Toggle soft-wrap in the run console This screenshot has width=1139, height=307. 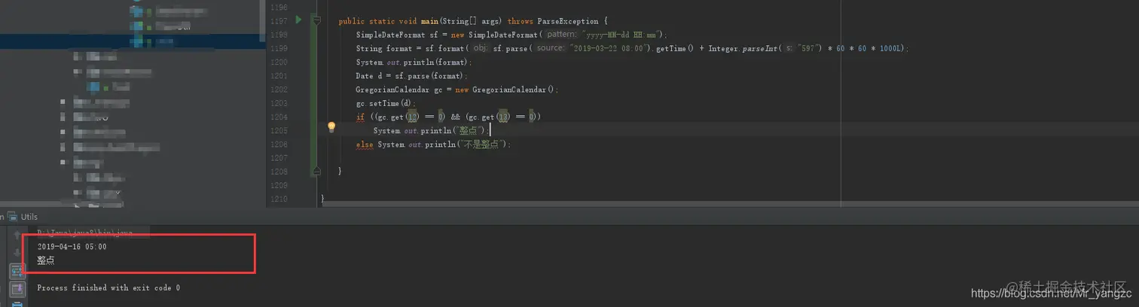pyautogui.click(x=17, y=271)
